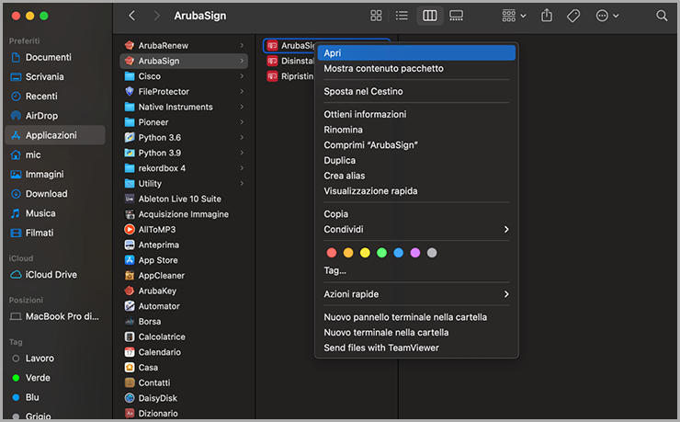Filter by the Verde tag
Viewport: 680px width, 422px height.
coord(55,378)
